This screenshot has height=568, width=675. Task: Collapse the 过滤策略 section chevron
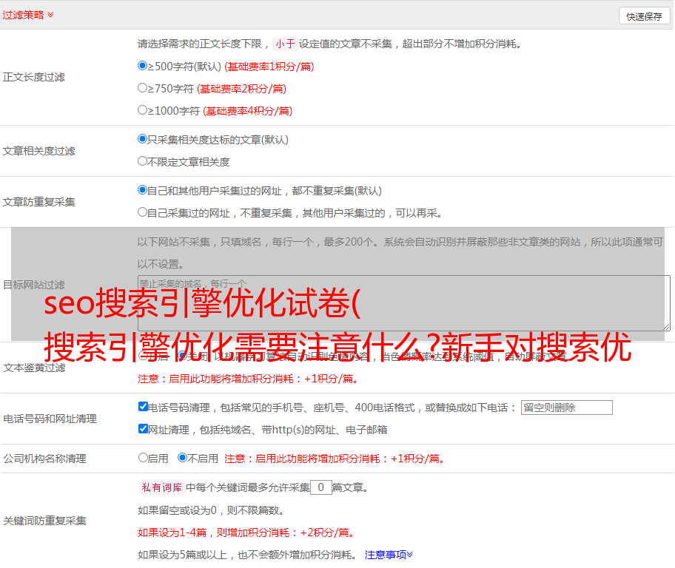pos(50,15)
